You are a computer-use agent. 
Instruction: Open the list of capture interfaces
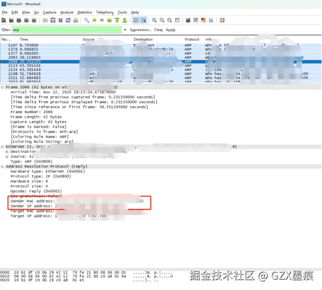[4, 20]
